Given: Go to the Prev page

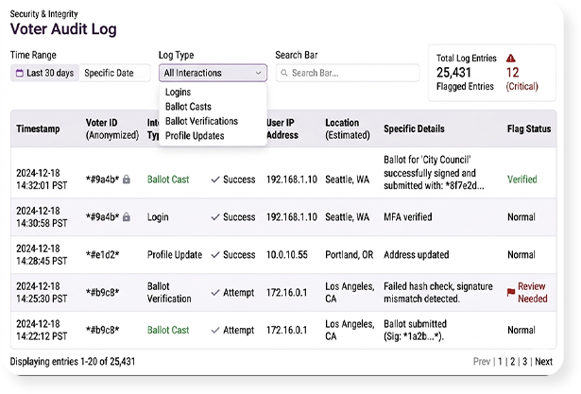Looking at the screenshot, I should 481,361.
